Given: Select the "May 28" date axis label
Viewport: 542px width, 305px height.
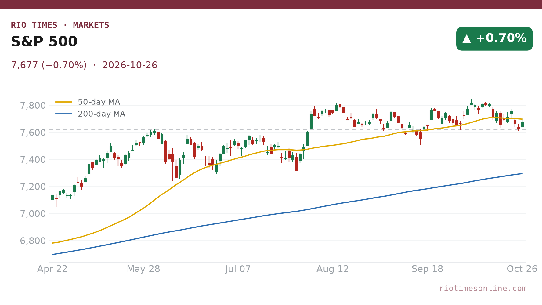Looking at the screenshot, I should [143, 269].
